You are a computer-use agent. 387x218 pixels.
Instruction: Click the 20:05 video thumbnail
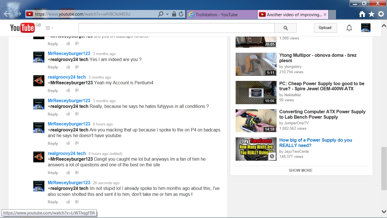(256, 42)
